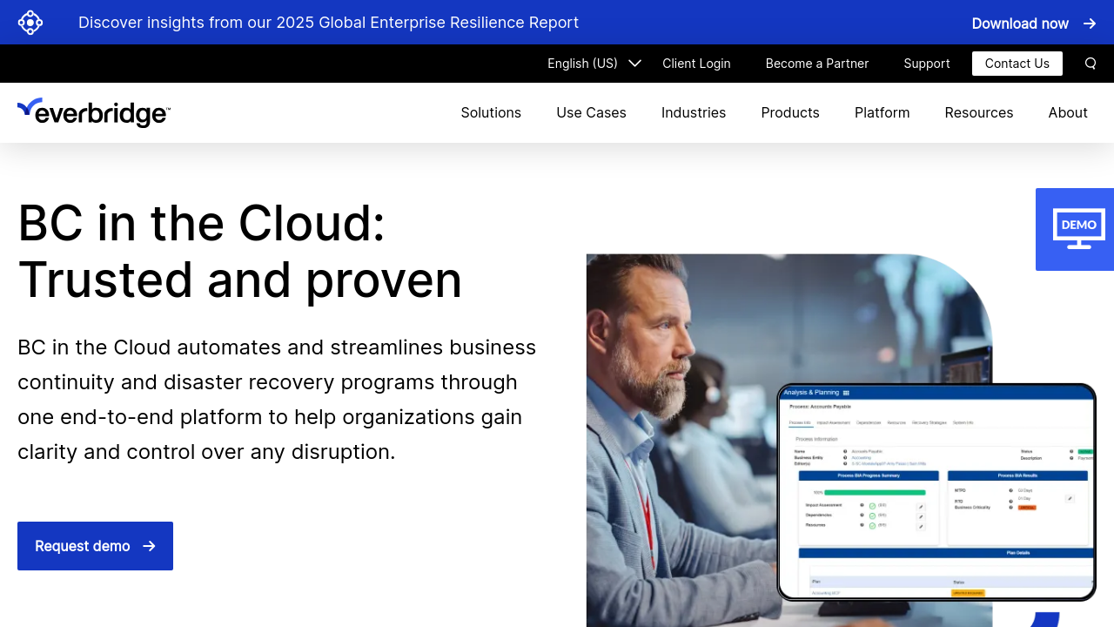Click the arrow beside Download now

click(1090, 24)
